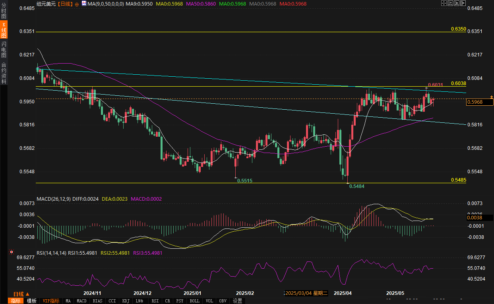Image resolution: width=494 pixels, height=304 pixels.
Task: Apply the KDJ indicator button
Action: click(126, 301)
